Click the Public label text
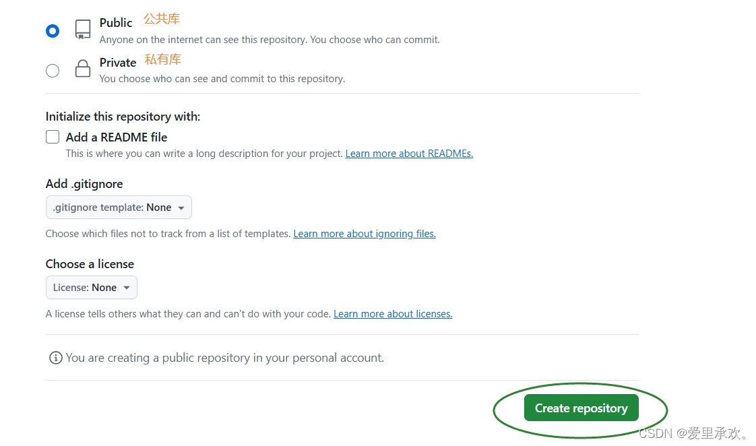This screenshot has height=446, width=756. 116,23
